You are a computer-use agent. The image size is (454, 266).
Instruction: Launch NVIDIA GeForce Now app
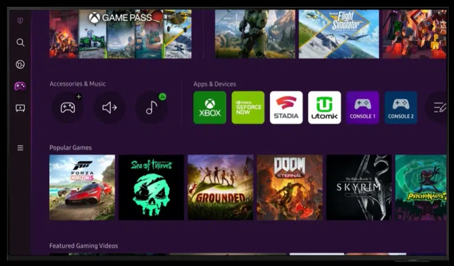[x=248, y=108]
